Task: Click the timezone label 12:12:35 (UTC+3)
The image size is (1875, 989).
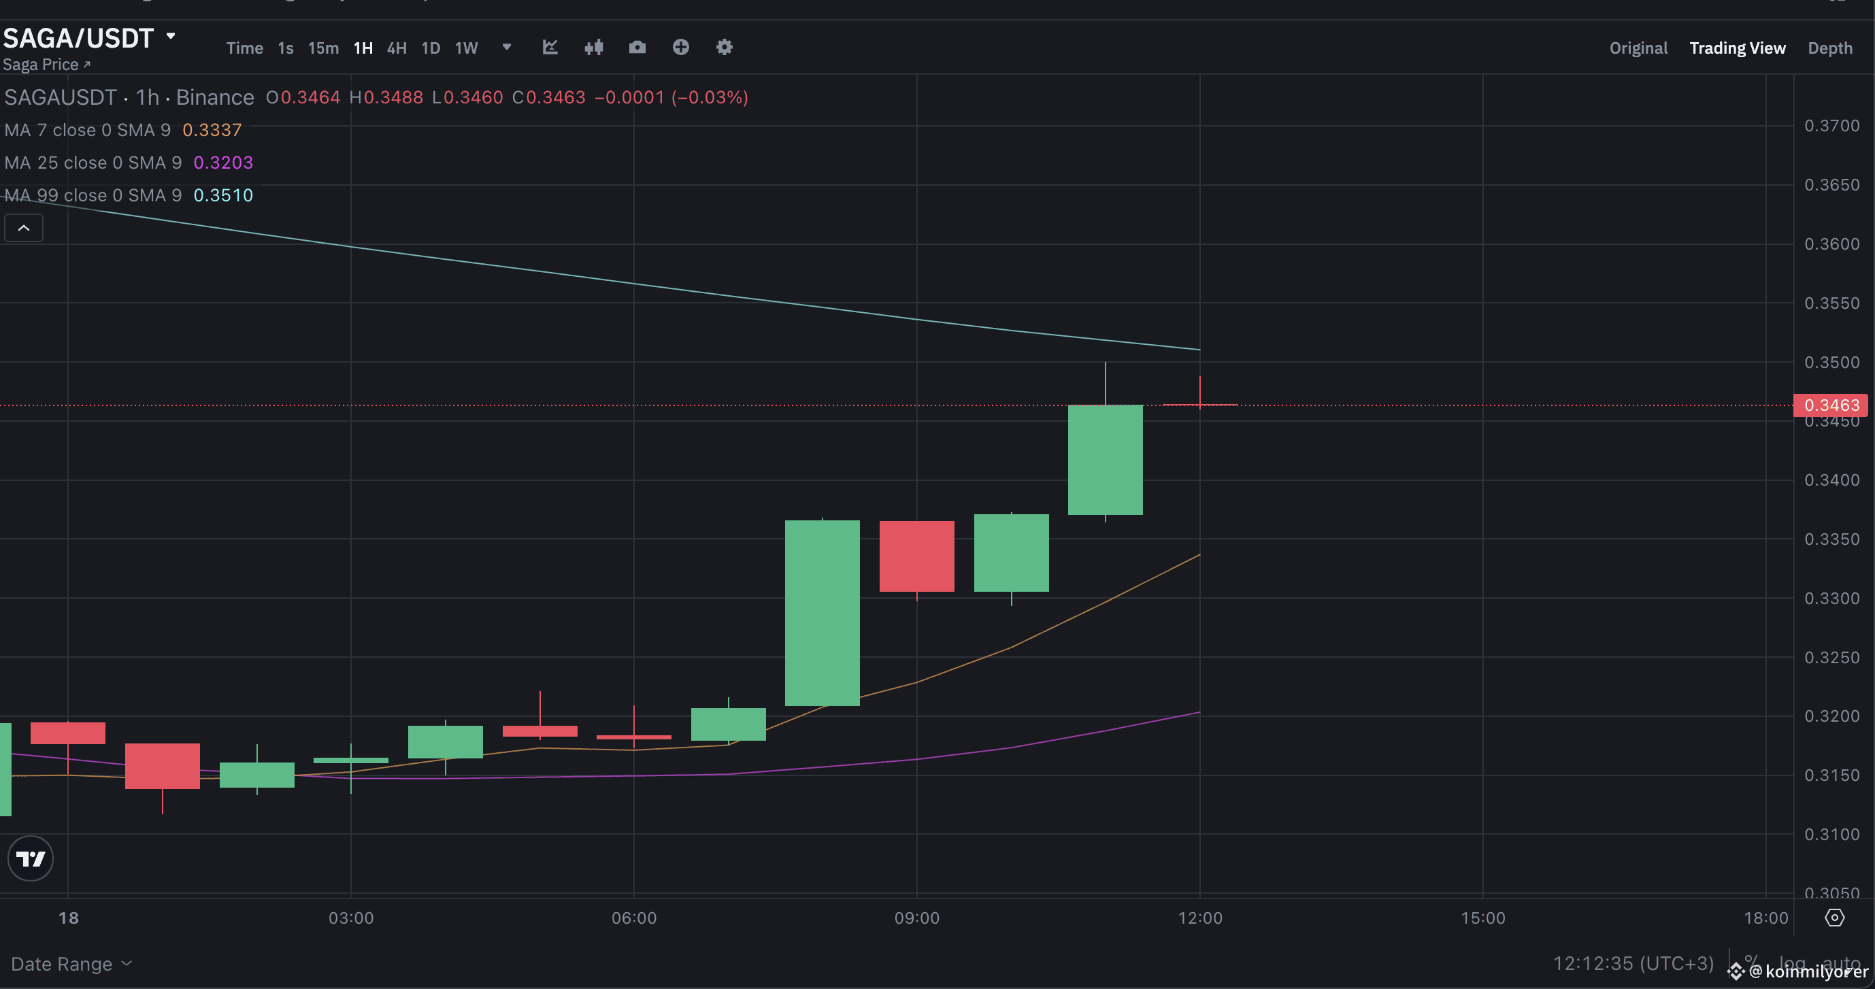Action: 1633,962
